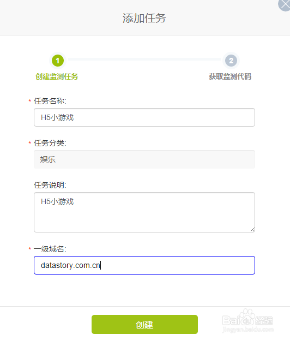Screen dimensions: 290x340
Task: Click the 任务说明 field label
Action: [50, 185]
